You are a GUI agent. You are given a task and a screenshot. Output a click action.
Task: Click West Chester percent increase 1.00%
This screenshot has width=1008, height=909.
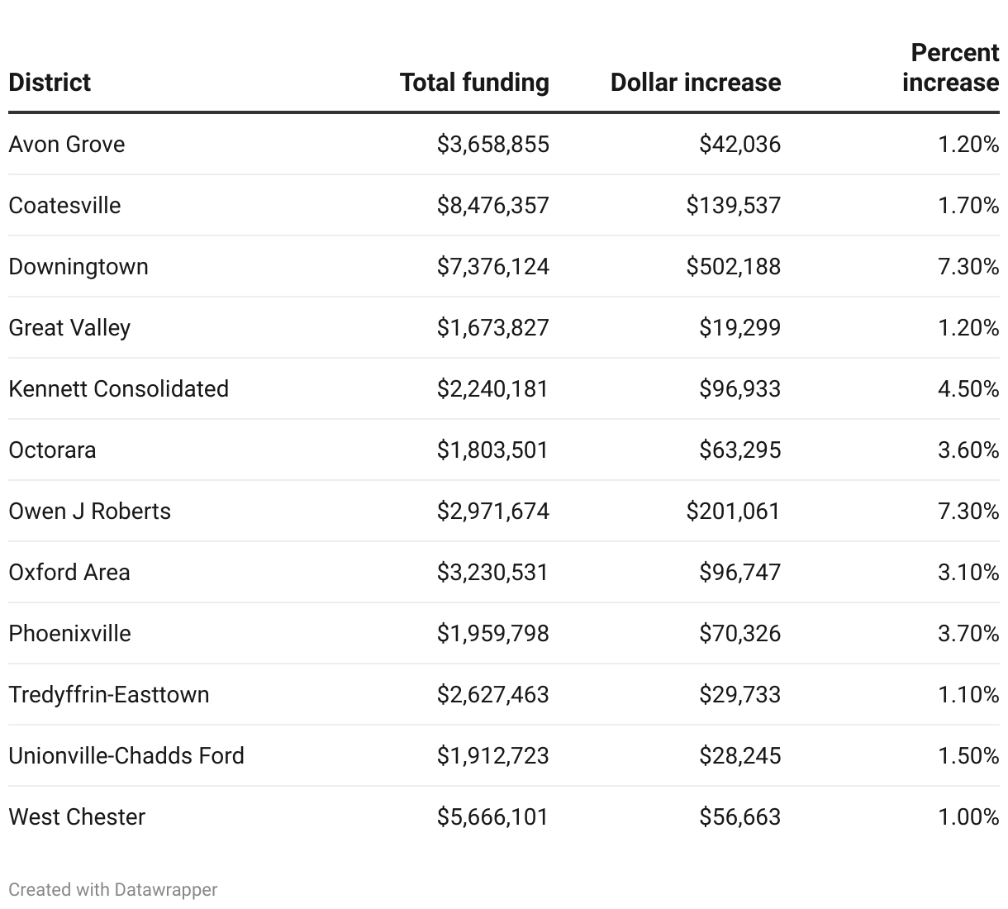968,817
